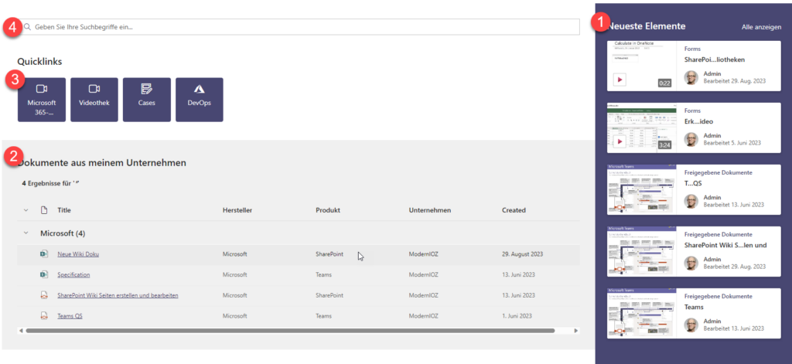The image size is (792, 364).
Task: Sort by Created column header
Action: [x=514, y=210]
